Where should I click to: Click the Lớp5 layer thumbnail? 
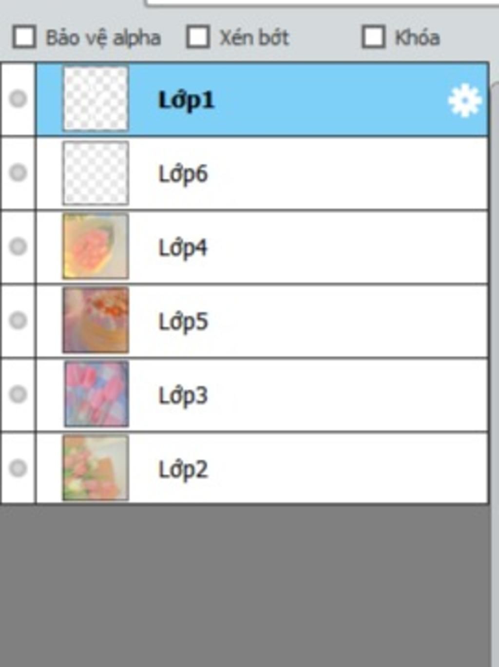click(96, 320)
